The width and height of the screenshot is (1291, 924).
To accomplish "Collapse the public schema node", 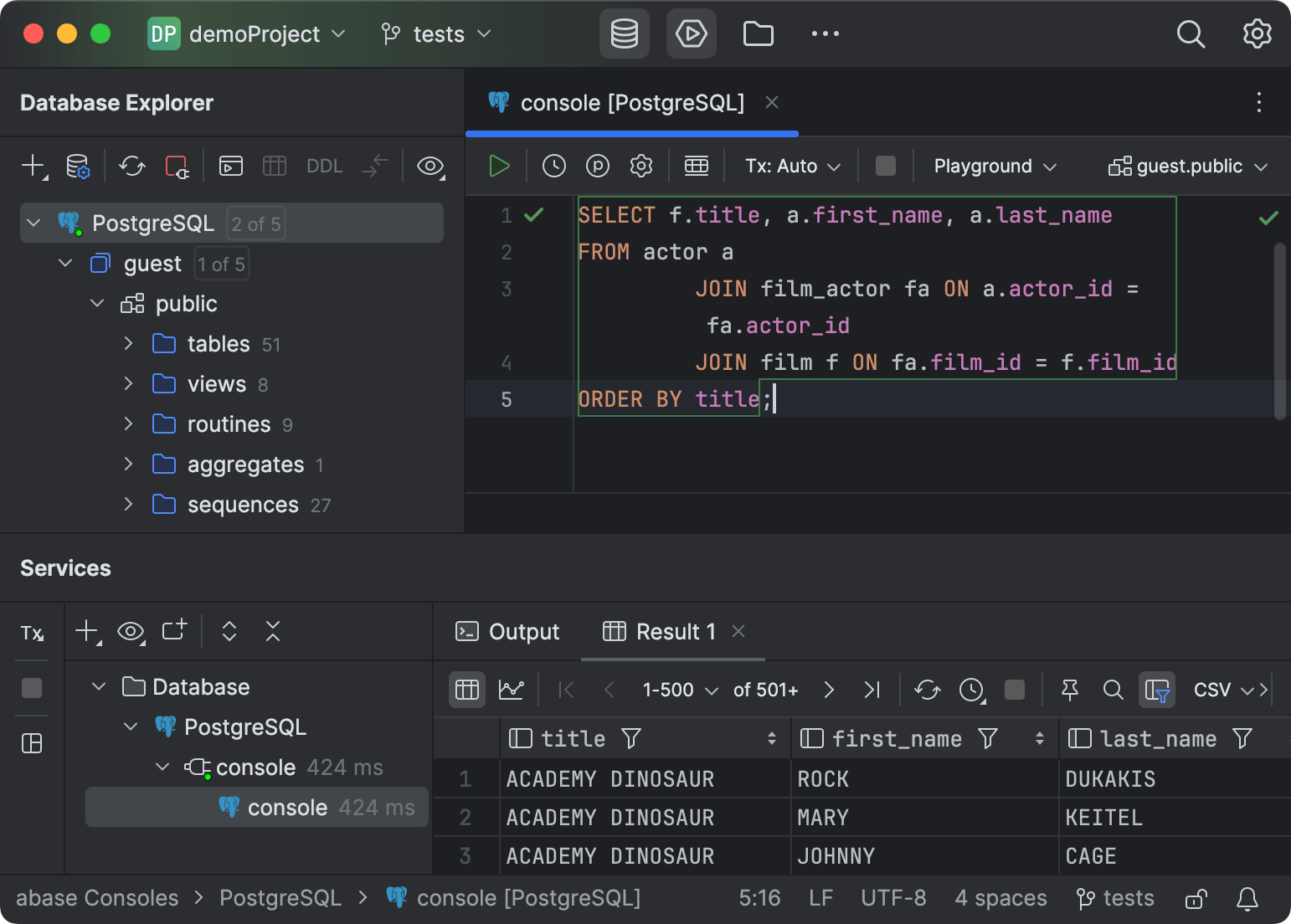I will tap(97, 303).
